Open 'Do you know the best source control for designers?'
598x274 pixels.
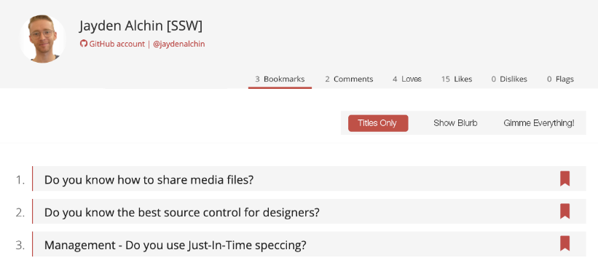(x=181, y=212)
